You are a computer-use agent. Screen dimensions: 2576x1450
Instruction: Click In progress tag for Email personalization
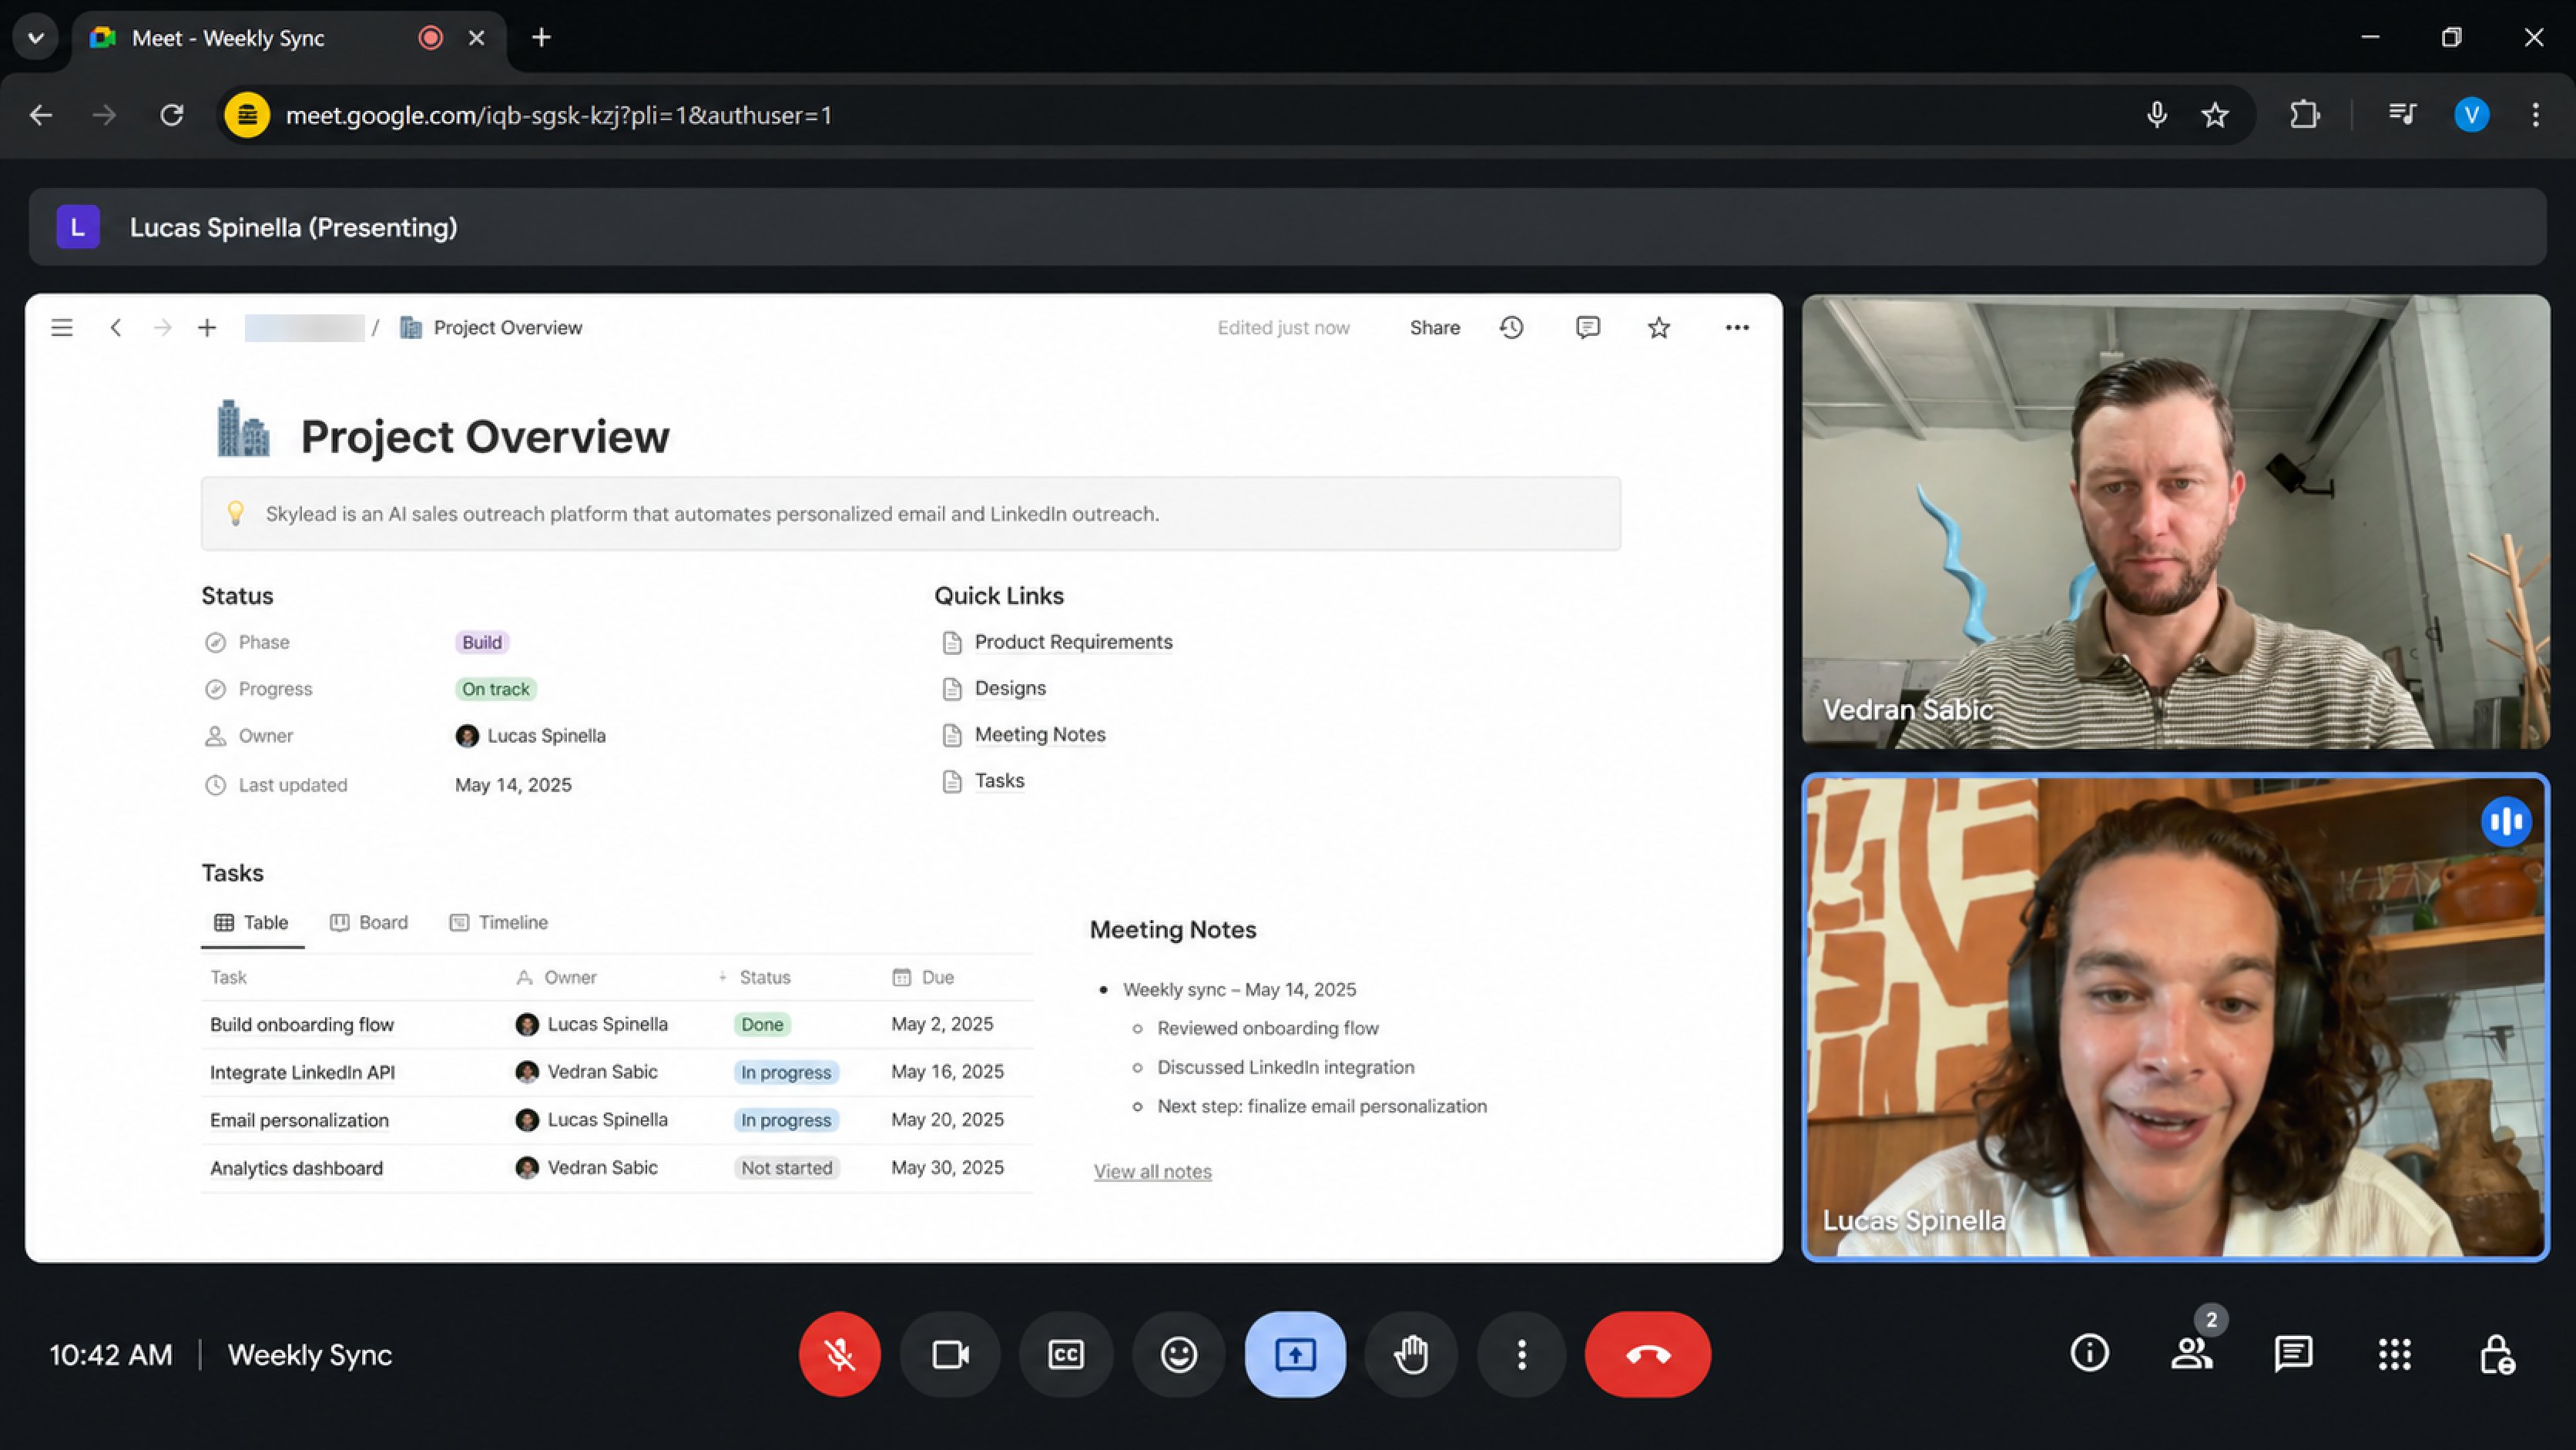[786, 1120]
